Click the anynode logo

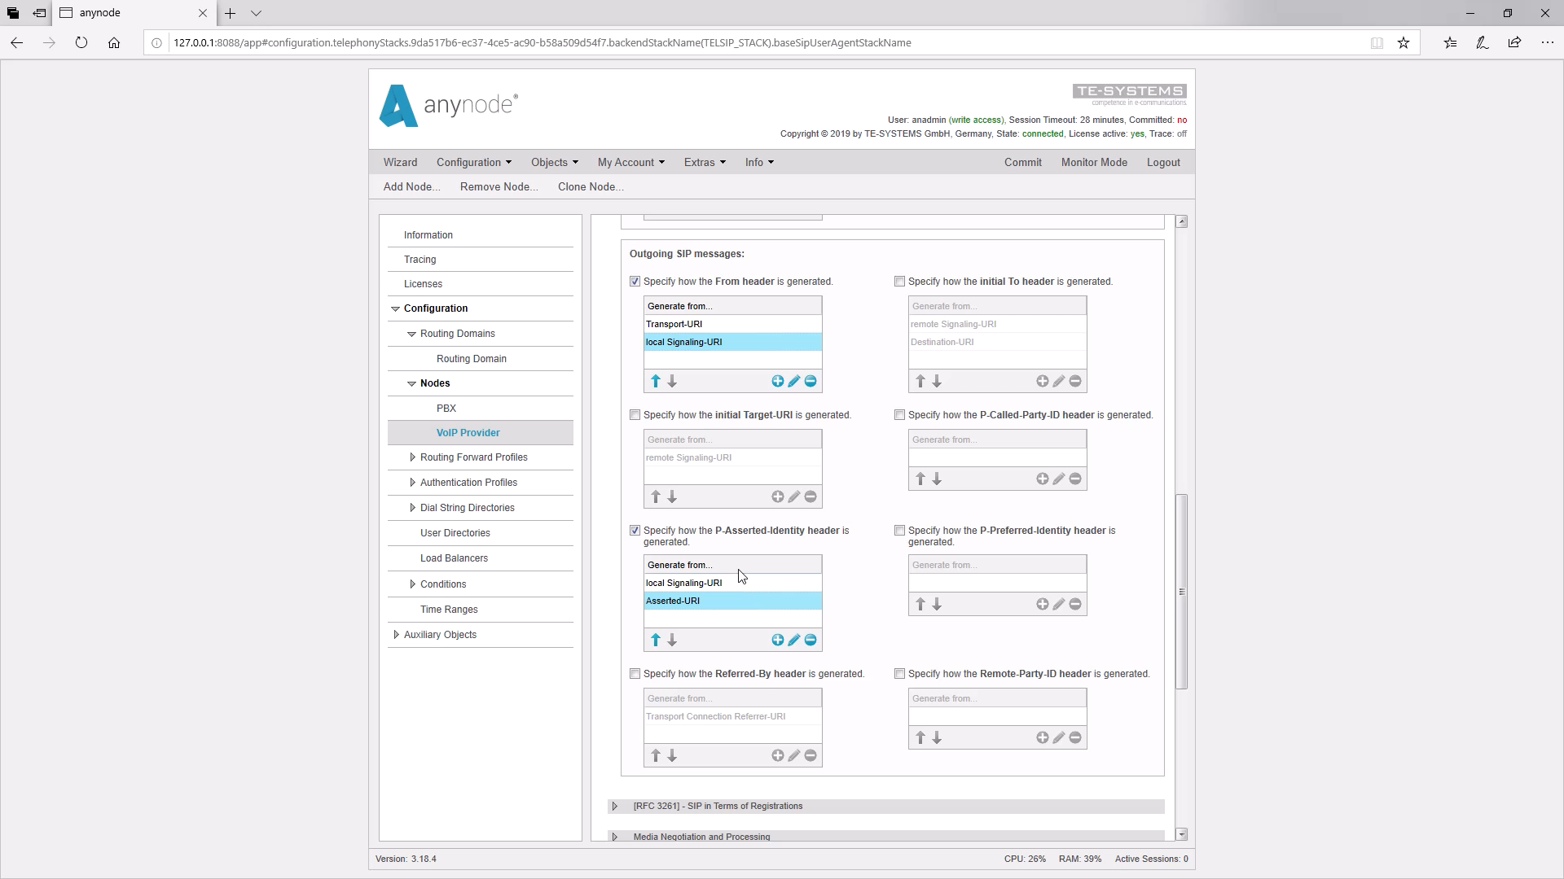coord(449,106)
